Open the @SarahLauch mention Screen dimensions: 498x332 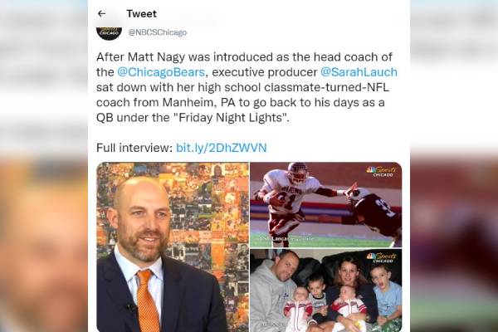(x=354, y=72)
